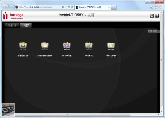Image resolution: width=165 pixels, height=118 pixels.
Task: Open the Pictures shared folder icon
Action: (x=111, y=46)
